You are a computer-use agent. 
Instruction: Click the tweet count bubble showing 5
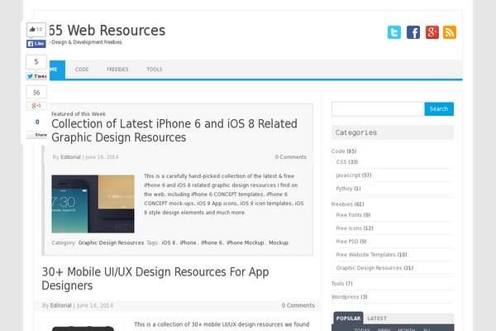(36, 62)
